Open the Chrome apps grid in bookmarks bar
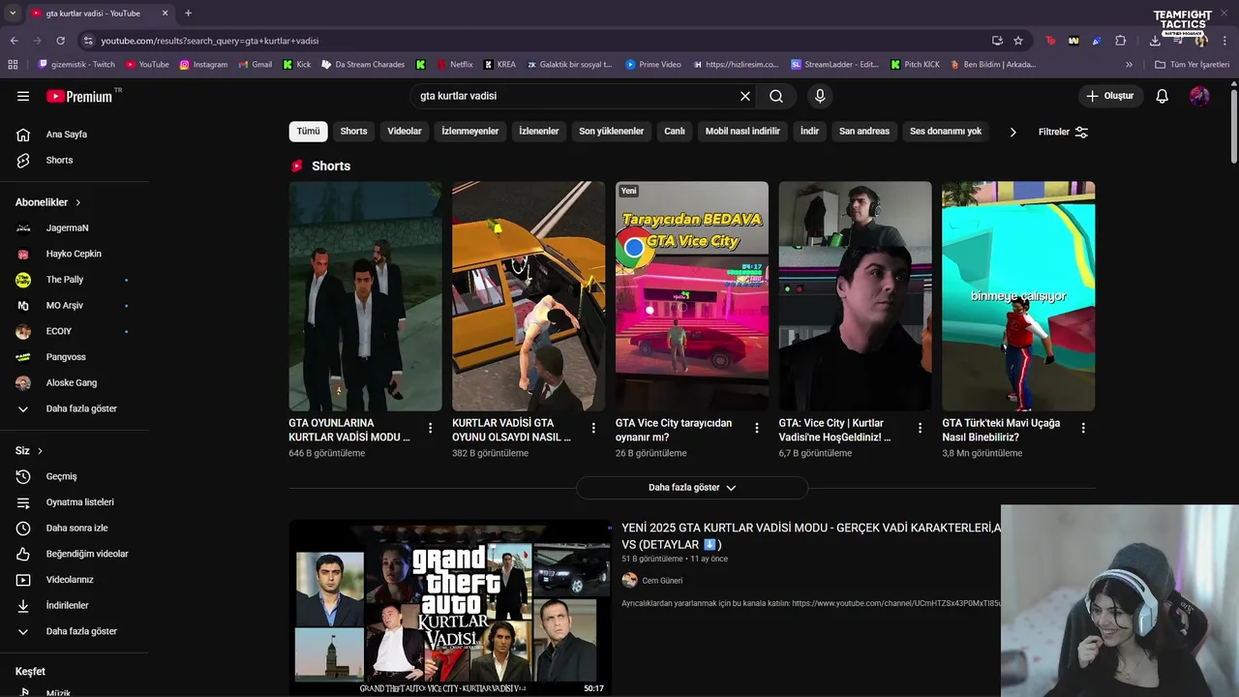The image size is (1239, 697). (x=13, y=65)
